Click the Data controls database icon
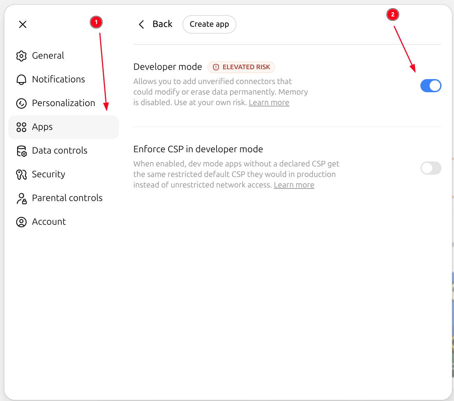The image size is (454, 401). [21, 151]
